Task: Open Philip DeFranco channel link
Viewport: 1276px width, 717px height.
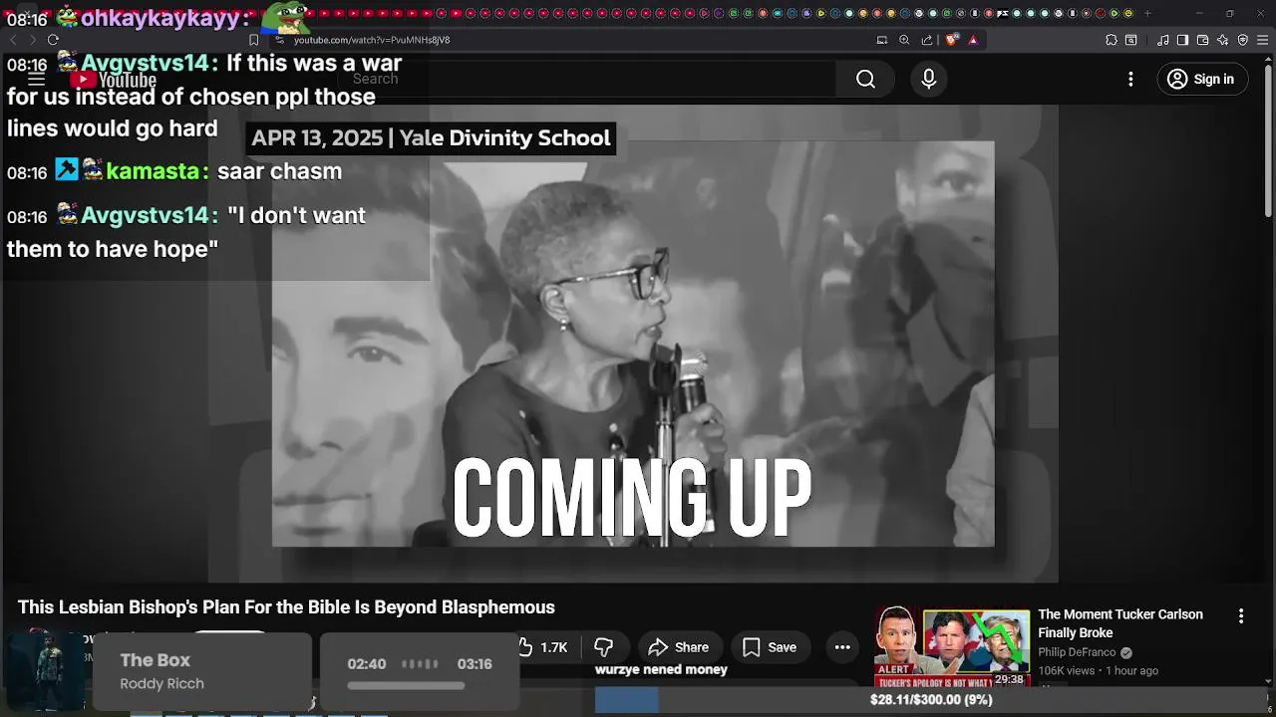Action: pos(1077,652)
